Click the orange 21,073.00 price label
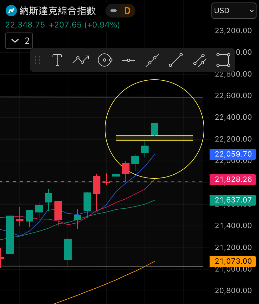This screenshot has width=259, height=304. tap(233, 261)
